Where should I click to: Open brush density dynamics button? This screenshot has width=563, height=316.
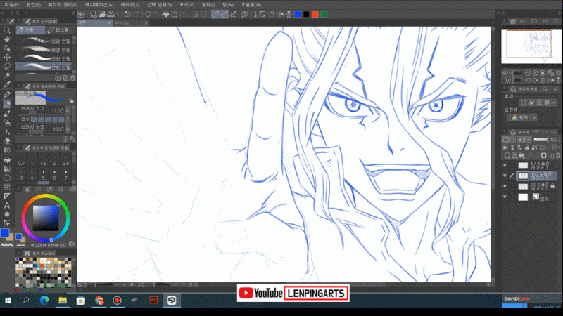(68, 129)
